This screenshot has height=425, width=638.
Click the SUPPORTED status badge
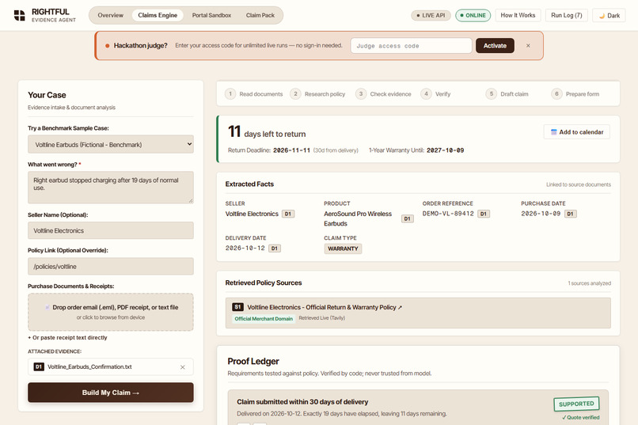pyautogui.click(x=576, y=404)
